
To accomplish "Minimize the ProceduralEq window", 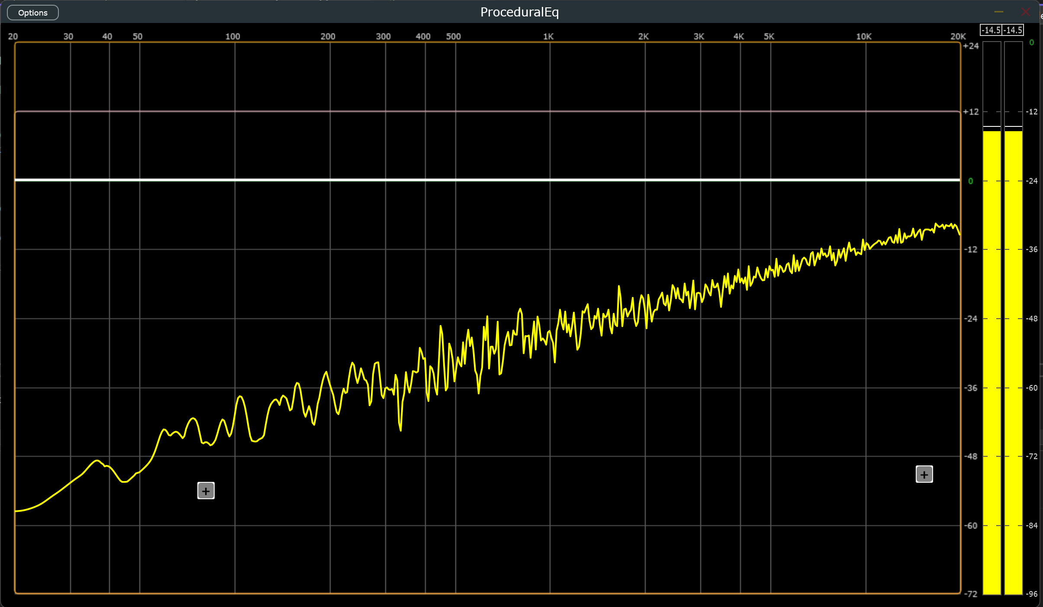I will (999, 12).
